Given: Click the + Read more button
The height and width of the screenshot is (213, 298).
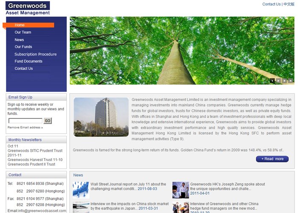Looking at the screenshot, I should pyautogui.click(x=272, y=159).
